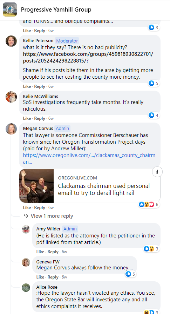Open Amy Wilder's profile avatar
This screenshot has height=314, width=170.
pyautogui.click(x=26, y=229)
